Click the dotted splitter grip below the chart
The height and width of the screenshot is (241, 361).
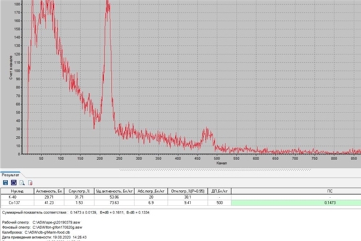click(215, 169)
